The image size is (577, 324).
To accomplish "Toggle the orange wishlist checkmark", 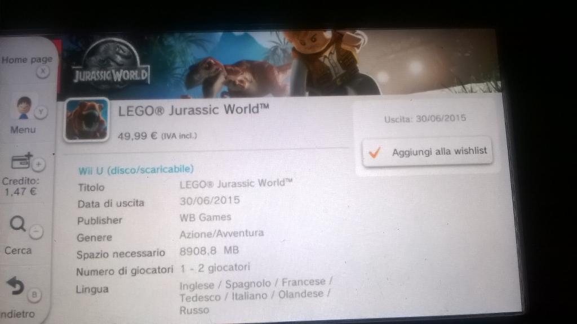I will tap(375, 151).
